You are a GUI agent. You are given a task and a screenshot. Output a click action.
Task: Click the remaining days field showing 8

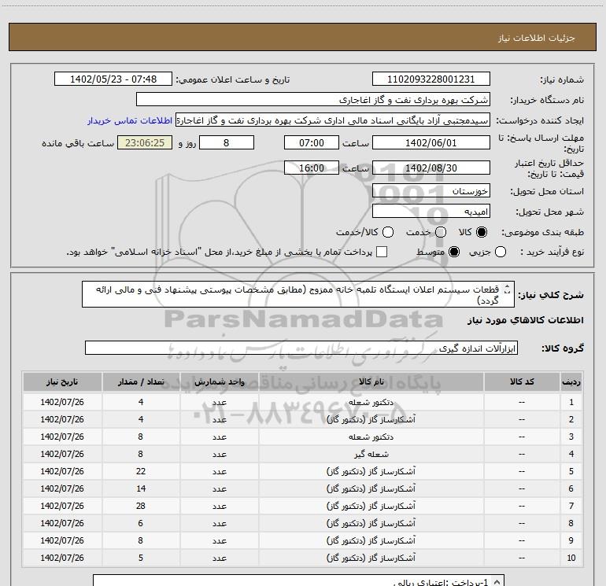[227, 142]
